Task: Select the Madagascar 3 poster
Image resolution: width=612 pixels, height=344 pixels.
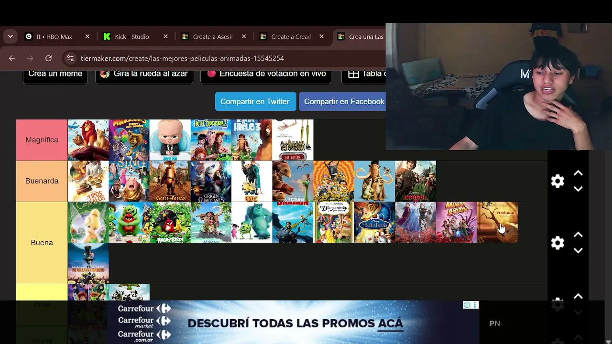Action: click(x=129, y=140)
